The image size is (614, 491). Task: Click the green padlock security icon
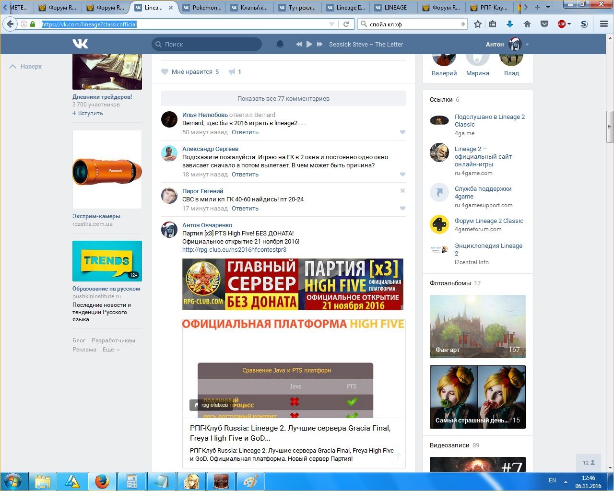pyautogui.click(x=33, y=24)
